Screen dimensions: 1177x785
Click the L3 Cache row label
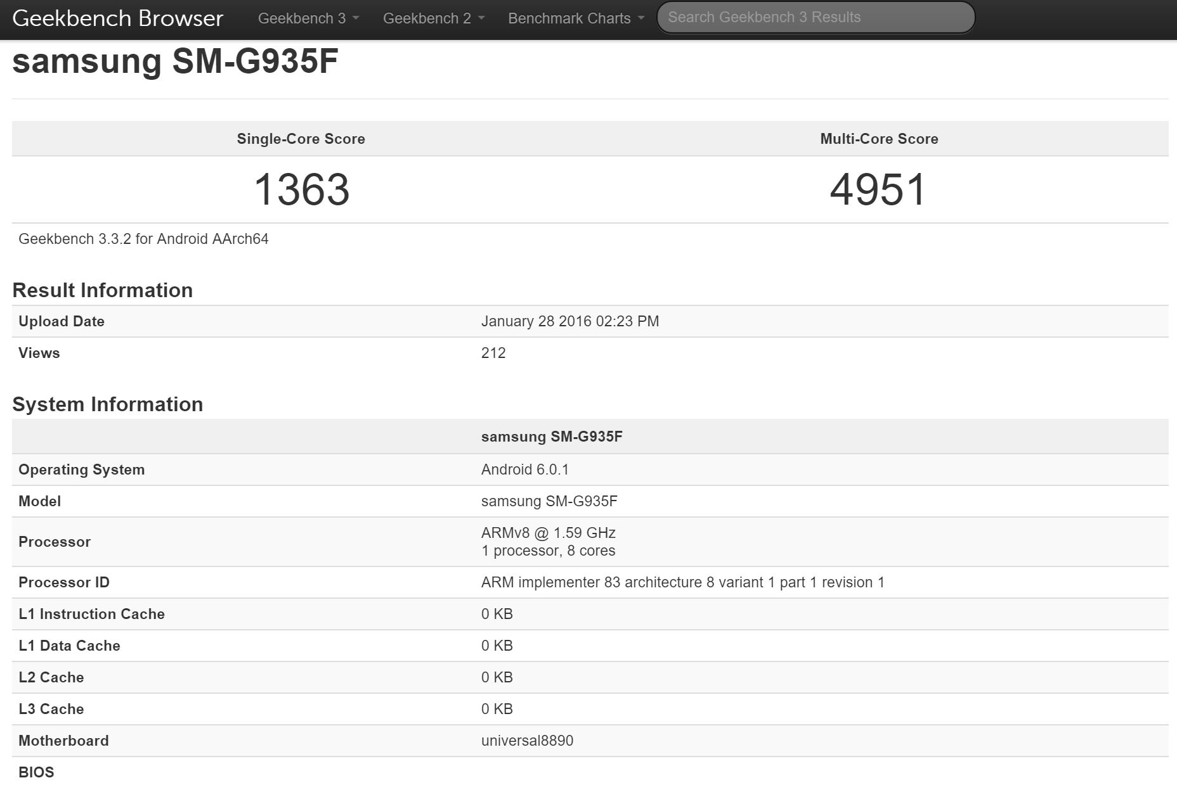click(51, 709)
